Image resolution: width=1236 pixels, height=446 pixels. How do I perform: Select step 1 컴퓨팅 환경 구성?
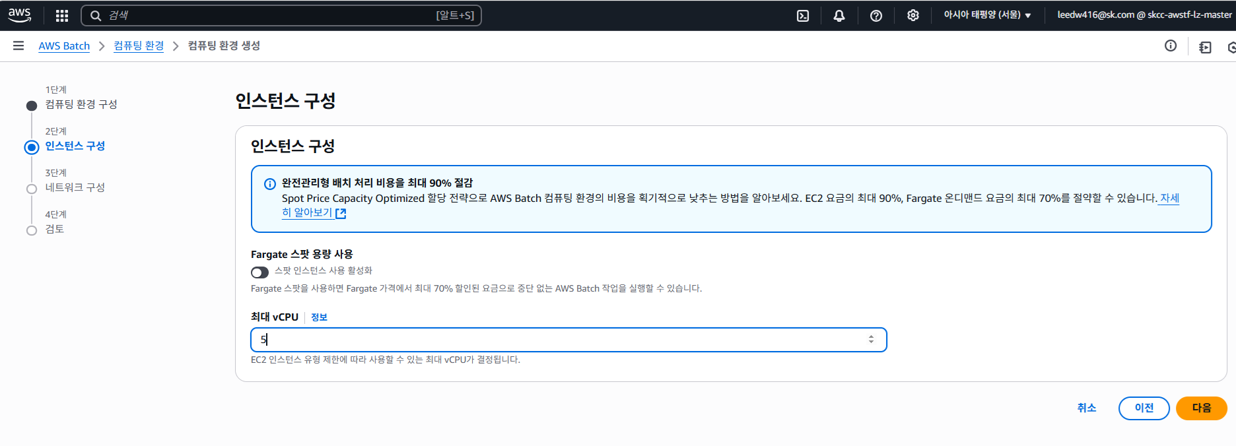click(81, 104)
